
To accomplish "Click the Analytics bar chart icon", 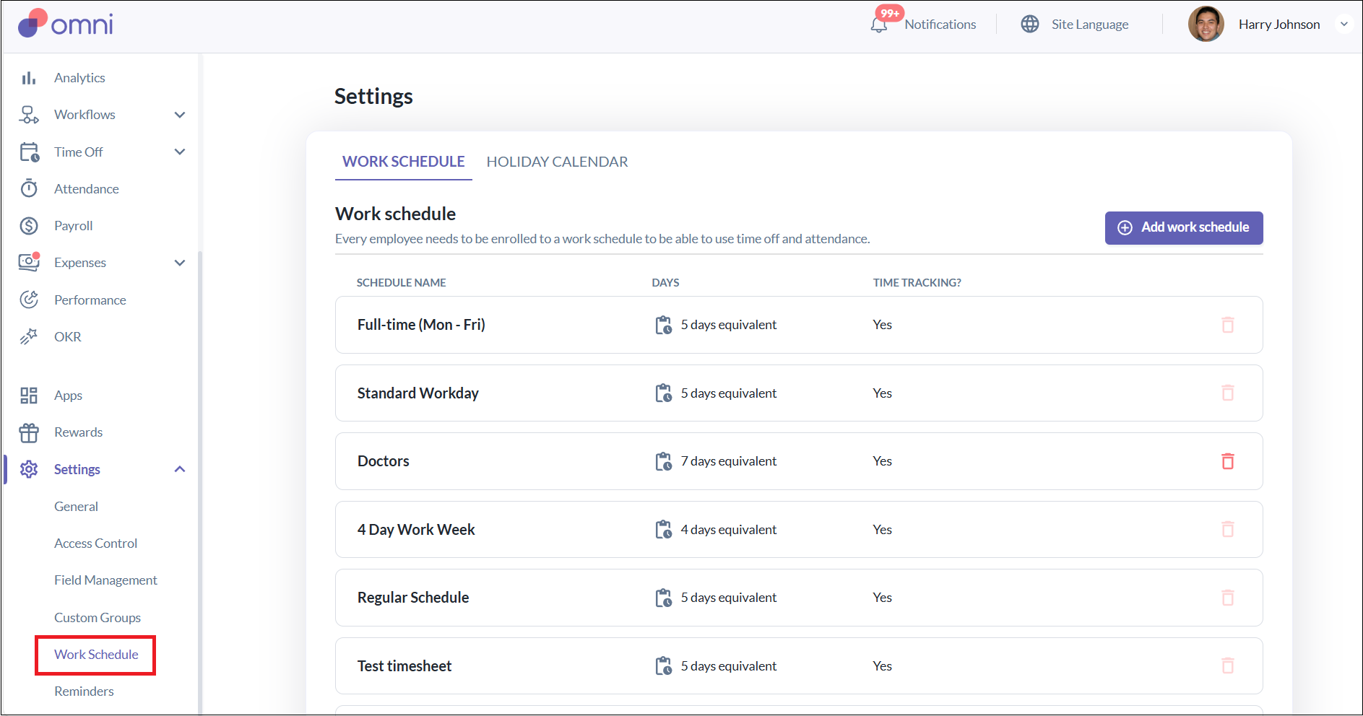I will pyautogui.click(x=29, y=78).
